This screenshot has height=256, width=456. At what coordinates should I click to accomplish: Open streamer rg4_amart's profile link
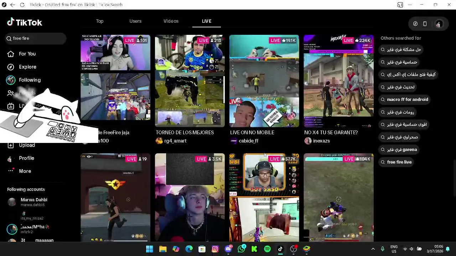(x=175, y=141)
